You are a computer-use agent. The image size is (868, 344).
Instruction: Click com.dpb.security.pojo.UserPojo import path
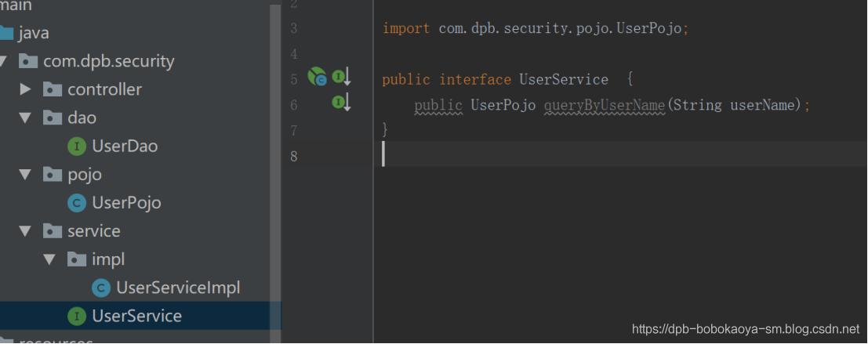560,29
